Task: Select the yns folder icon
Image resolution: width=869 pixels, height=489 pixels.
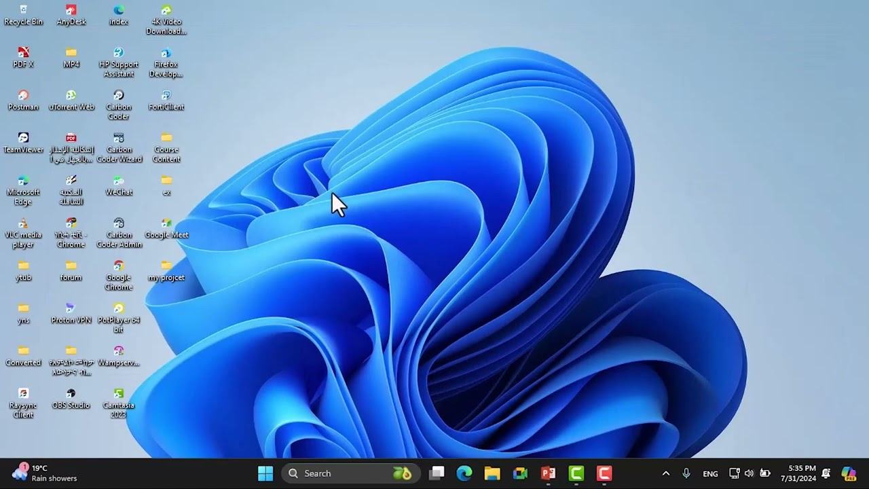Action: click(23, 315)
